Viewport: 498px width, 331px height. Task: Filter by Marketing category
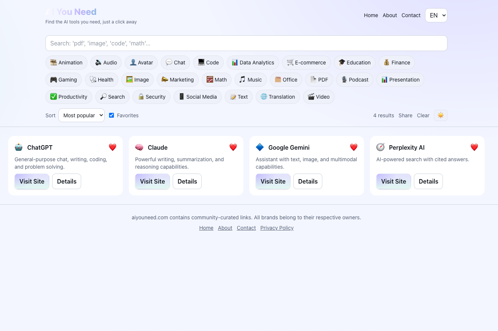178,80
